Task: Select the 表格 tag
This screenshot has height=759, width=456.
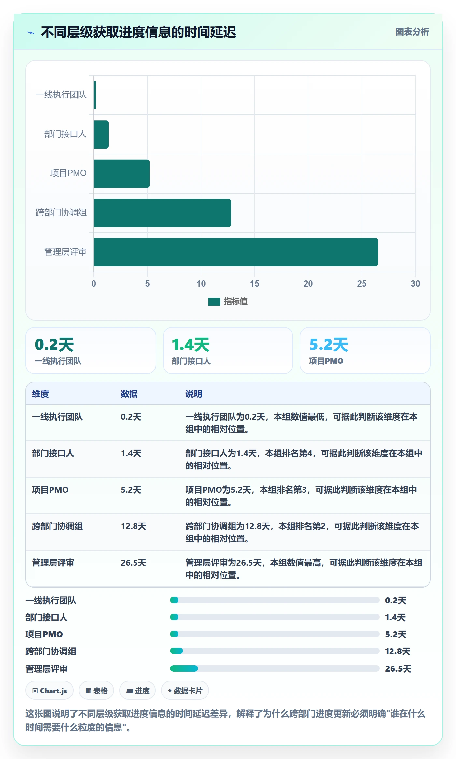Action: (96, 691)
